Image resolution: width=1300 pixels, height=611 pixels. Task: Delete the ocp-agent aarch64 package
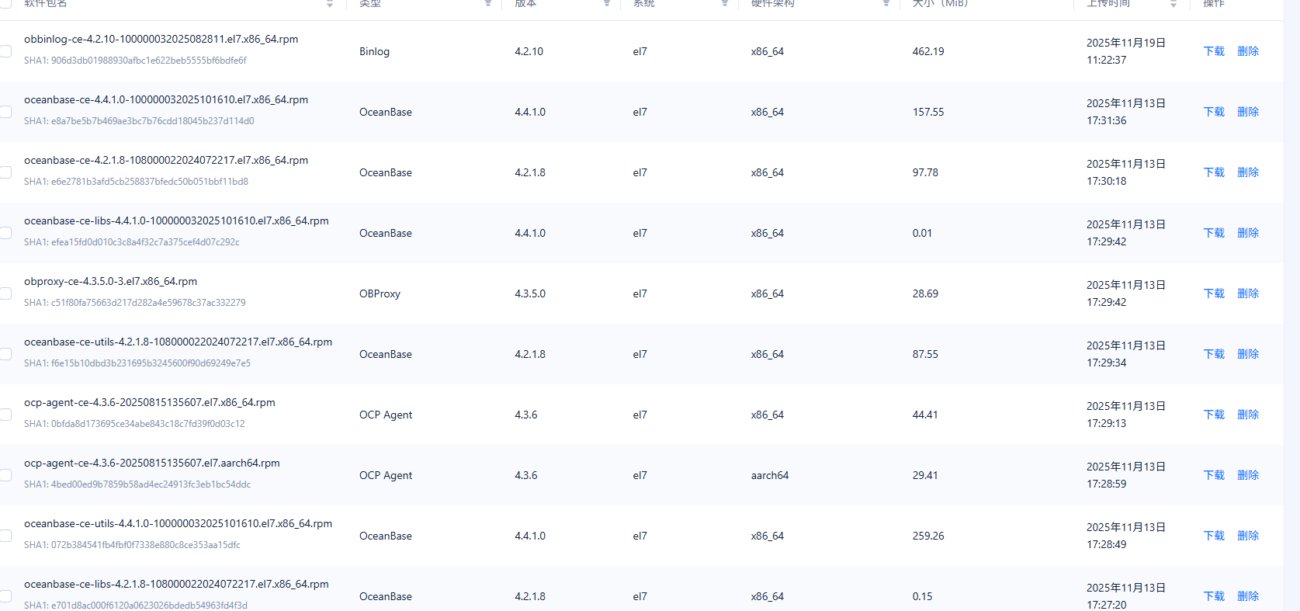tap(1247, 475)
